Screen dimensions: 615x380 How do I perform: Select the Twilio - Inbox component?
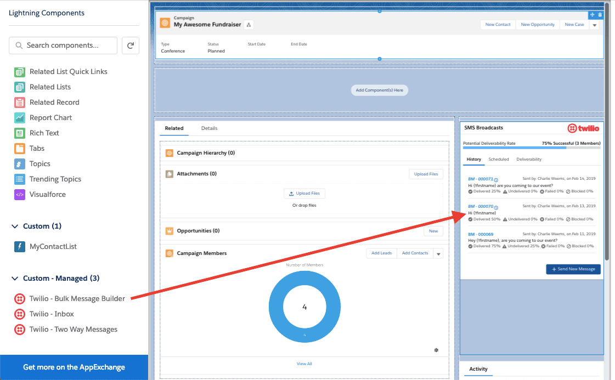[x=53, y=314]
